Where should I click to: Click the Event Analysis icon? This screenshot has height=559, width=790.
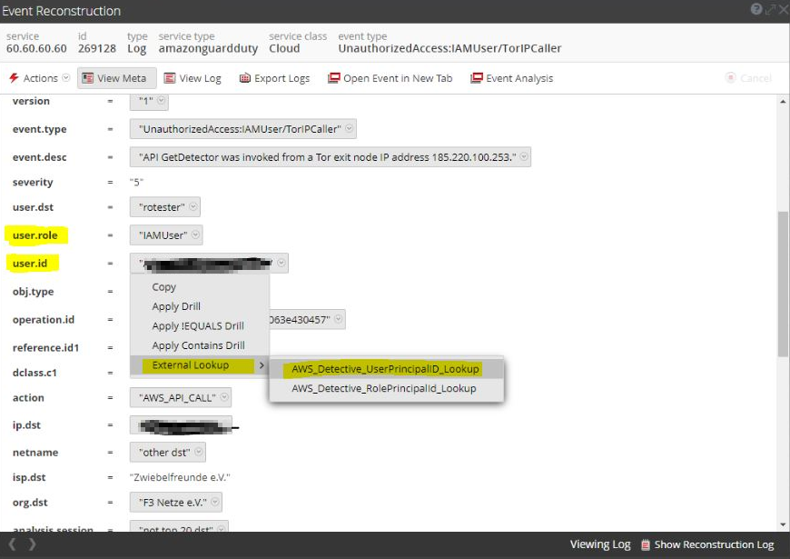pos(476,78)
